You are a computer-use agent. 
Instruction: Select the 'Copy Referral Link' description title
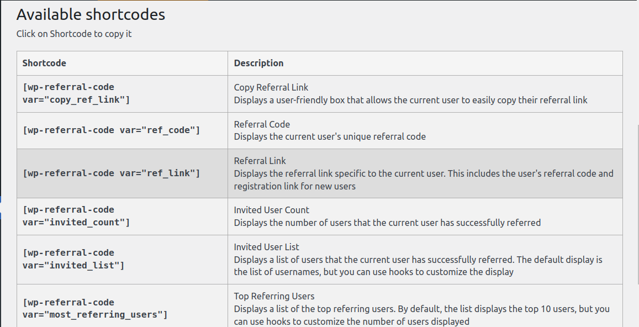point(271,87)
